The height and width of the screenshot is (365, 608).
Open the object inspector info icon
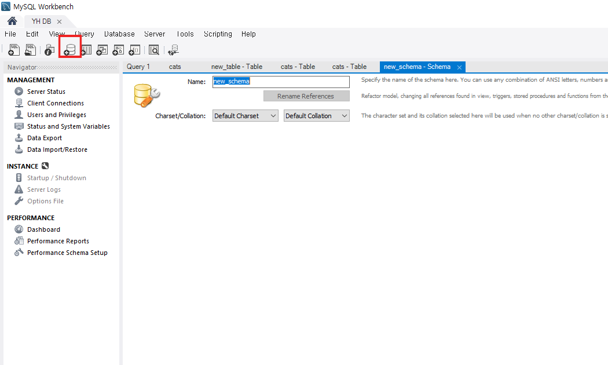click(50, 50)
